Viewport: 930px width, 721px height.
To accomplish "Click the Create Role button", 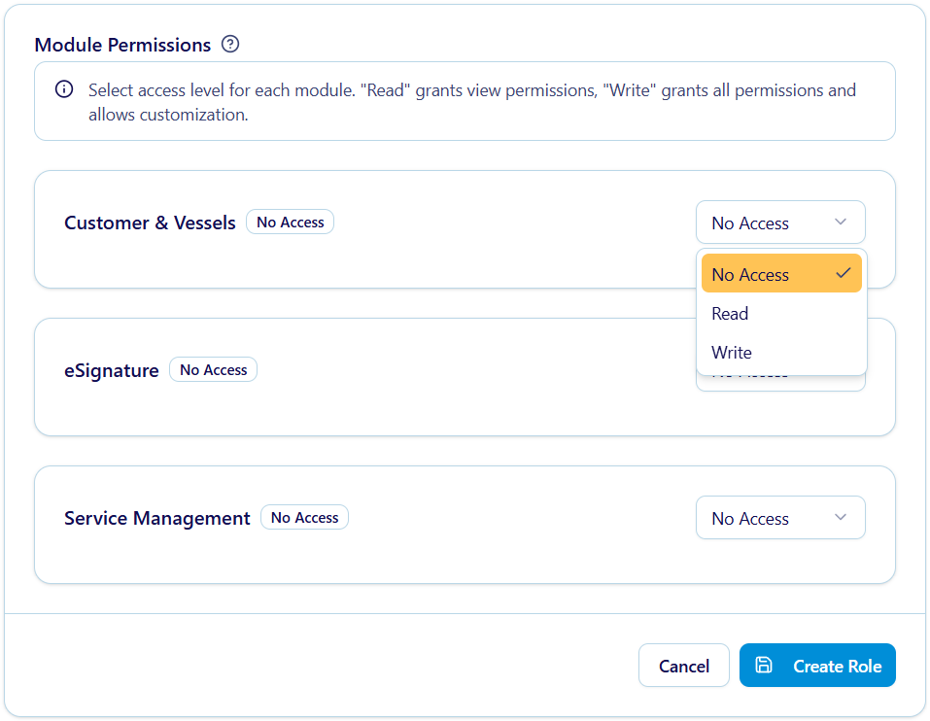I will coord(817,666).
